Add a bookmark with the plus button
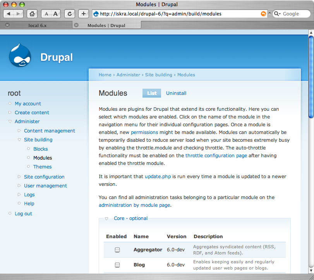This screenshot has height=280, width=314. click(x=84, y=14)
